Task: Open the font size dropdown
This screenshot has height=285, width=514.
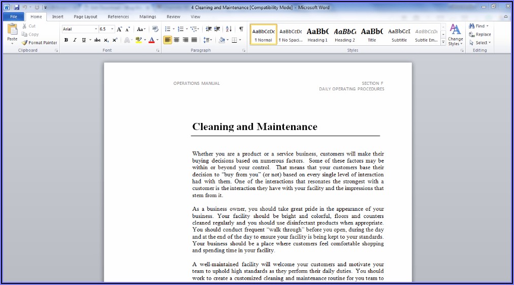Action: tap(112, 29)
